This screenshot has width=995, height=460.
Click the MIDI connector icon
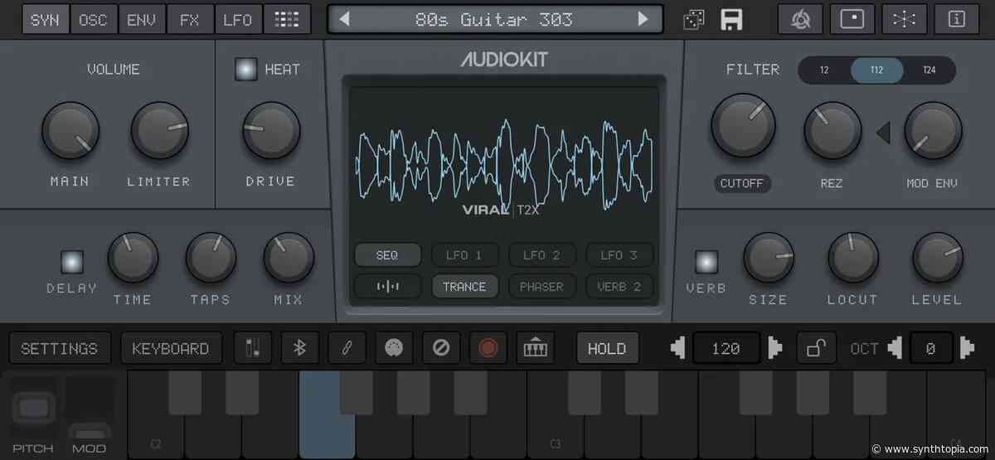pos(394,349)
